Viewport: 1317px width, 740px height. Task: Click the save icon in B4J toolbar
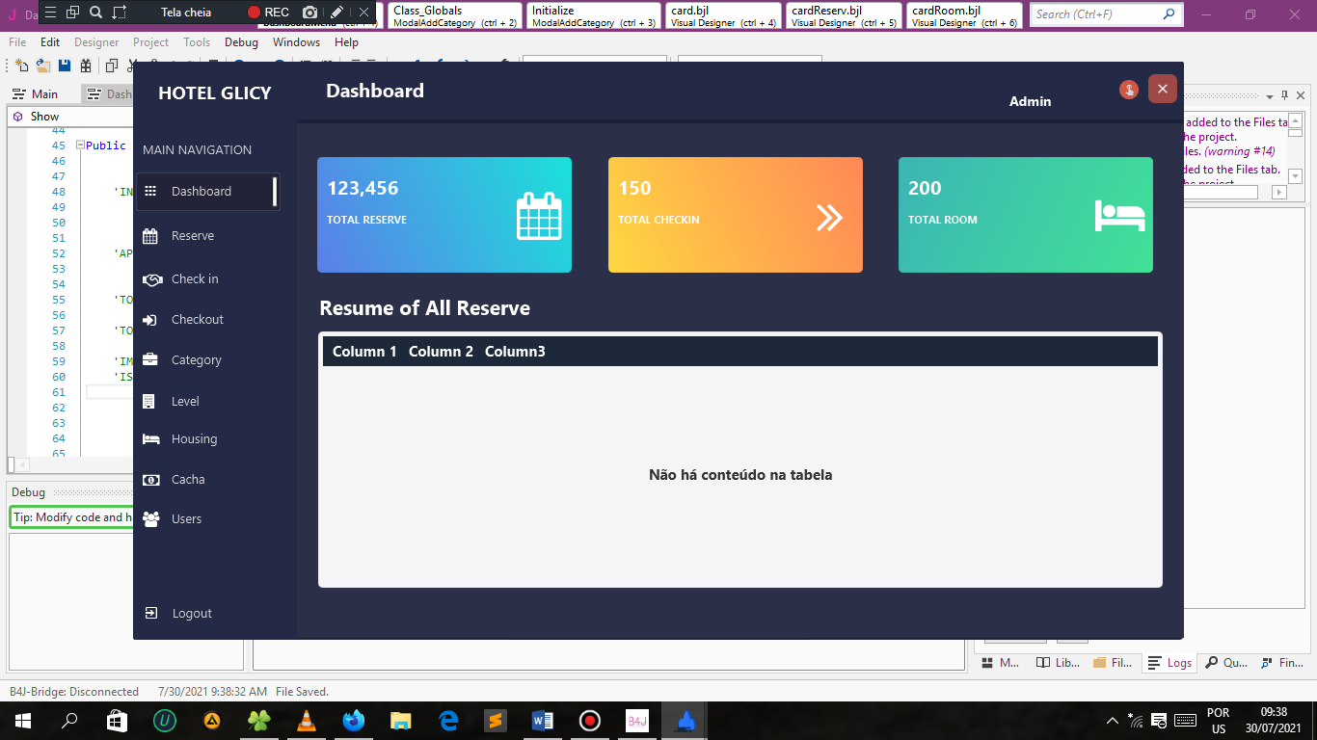(x=65, y=66)
